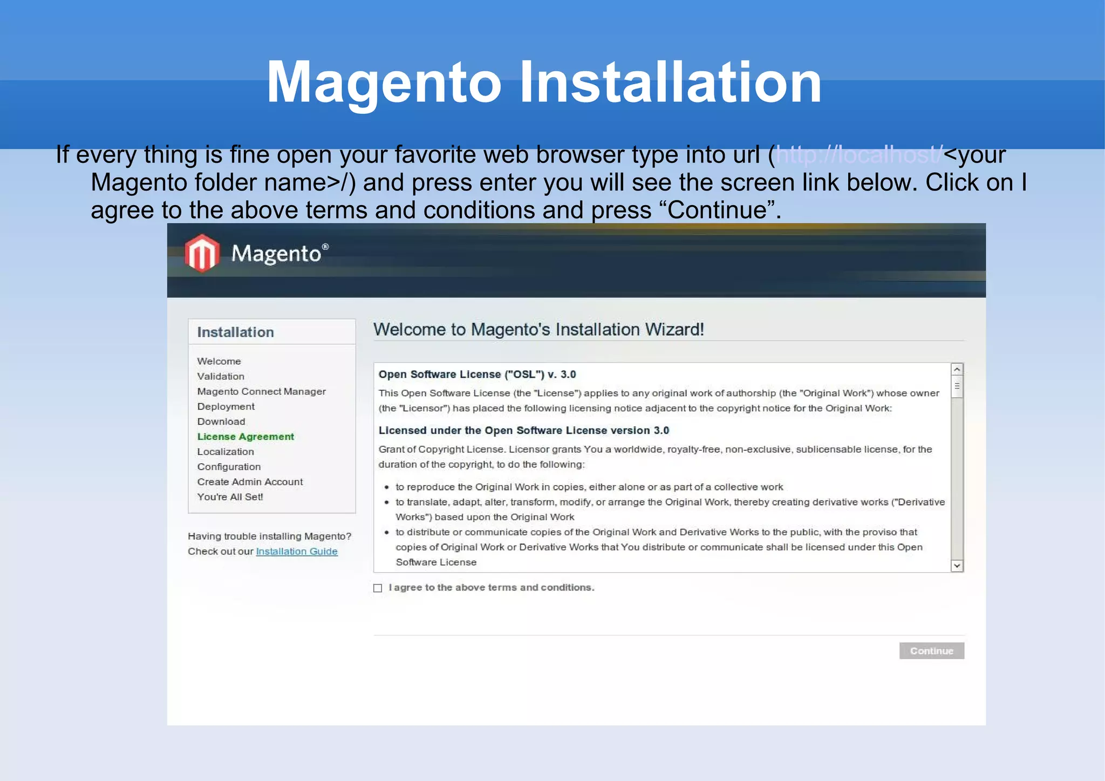Click the Welcome to Magento's Installation Wizard heading
The width and height of the screenshot is (1105, 781).
pos(538,329)
